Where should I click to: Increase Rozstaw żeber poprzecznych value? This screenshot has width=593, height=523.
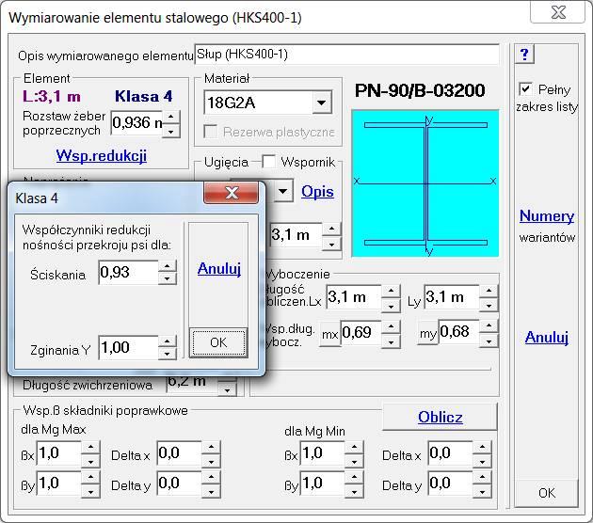pyautogui.click(x=171, y=117)
